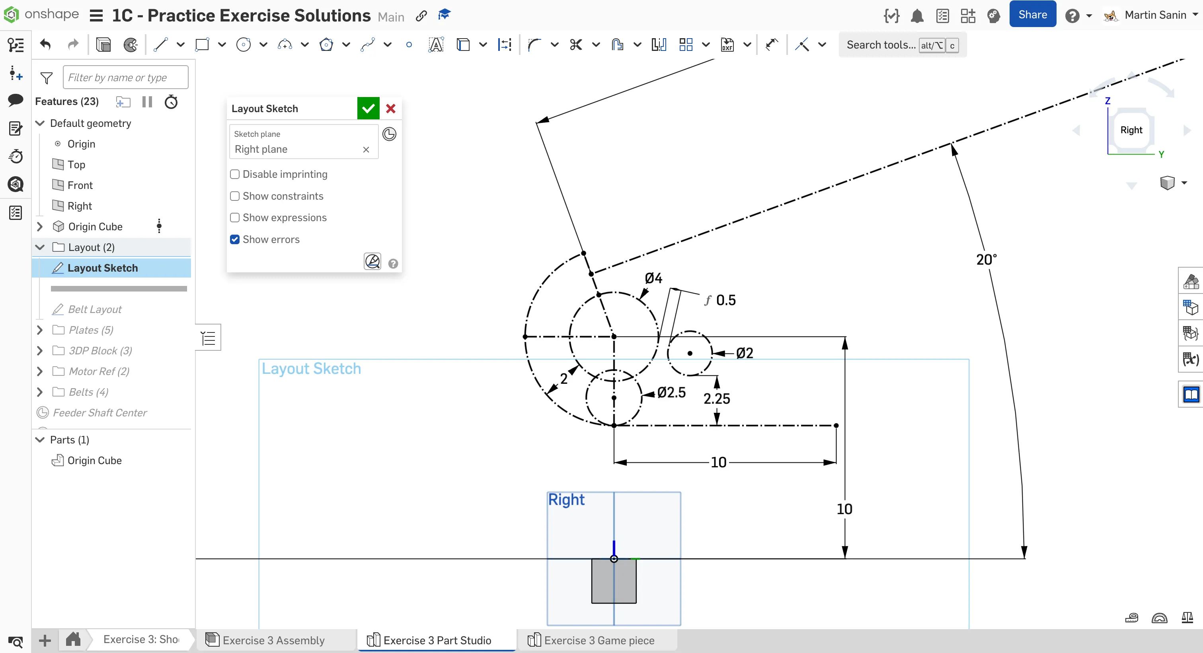The width and height of the screenshot is (1203, 653).
Task: Select the Text sketch tool
Action: pyautogui.click(x=435, y=45)
